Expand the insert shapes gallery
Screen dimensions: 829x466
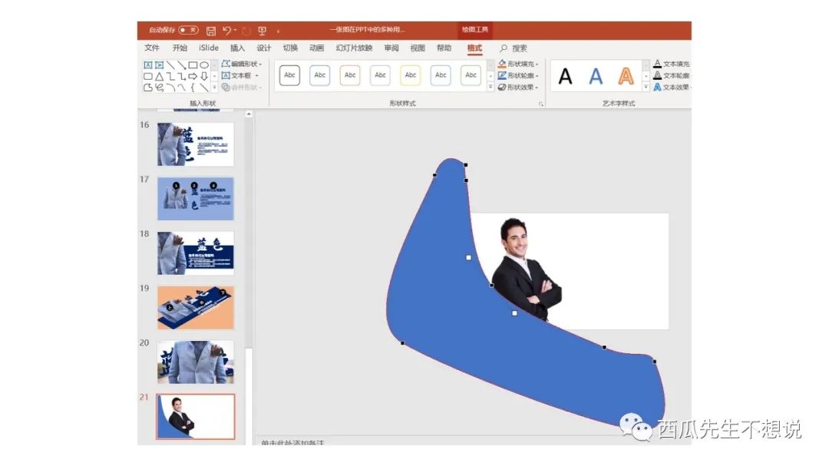click(x=214, y=88)
